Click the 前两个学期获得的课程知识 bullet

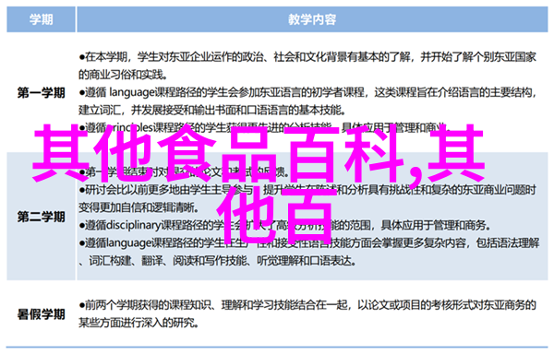click(307, 305)
